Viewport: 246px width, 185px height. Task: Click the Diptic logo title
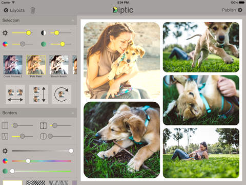123,10
